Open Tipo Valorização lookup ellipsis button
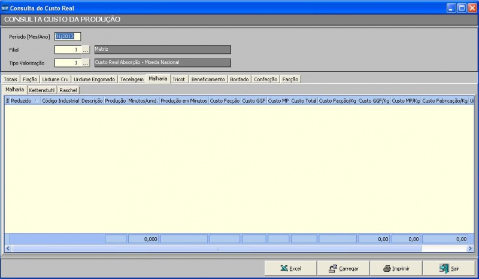 pos(86,63)
